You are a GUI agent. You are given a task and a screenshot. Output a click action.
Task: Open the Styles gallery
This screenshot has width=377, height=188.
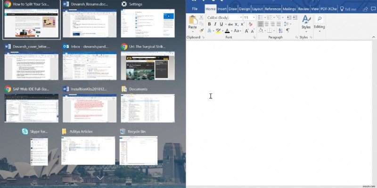(306, 23)
